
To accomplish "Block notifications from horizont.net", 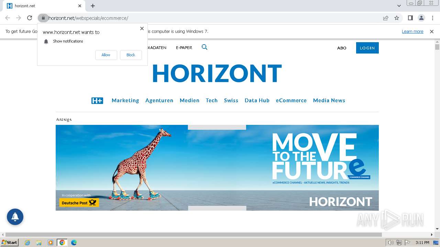I will pyautogui.click(x=131, y=55).
